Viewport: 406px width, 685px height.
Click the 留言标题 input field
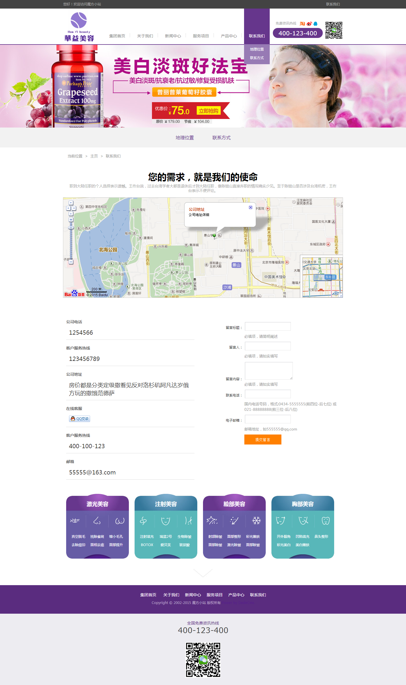click(268, 326)
